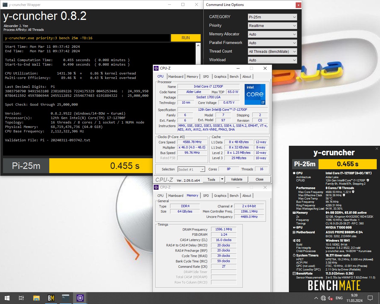Open Task View on the taskbar
The image size is (380, 304).
coord(21,298)
